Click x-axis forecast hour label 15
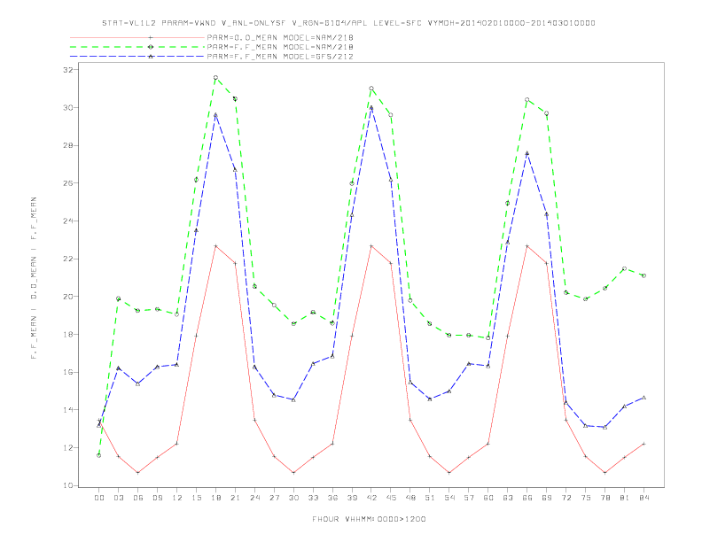 pos(196,498)
